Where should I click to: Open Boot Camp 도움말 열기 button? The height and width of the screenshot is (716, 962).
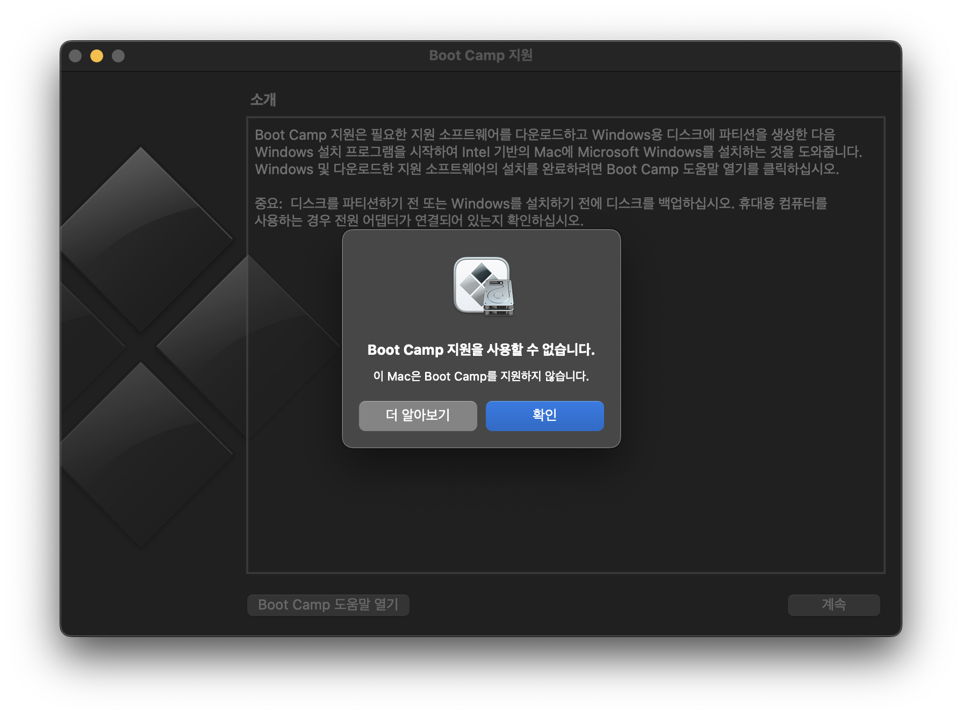click(328, 605)
